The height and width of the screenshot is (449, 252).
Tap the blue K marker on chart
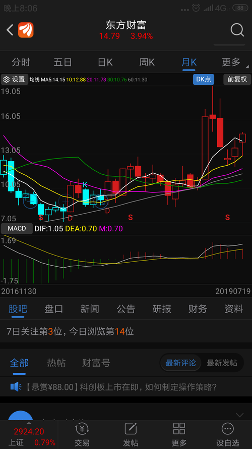click(x=85, y=185)
